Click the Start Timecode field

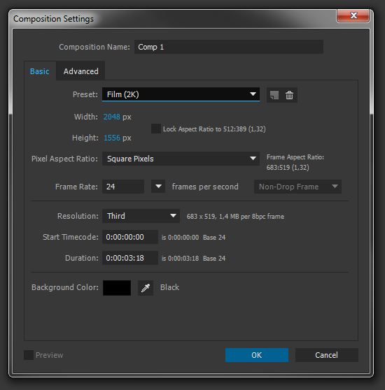pos(130,237)
